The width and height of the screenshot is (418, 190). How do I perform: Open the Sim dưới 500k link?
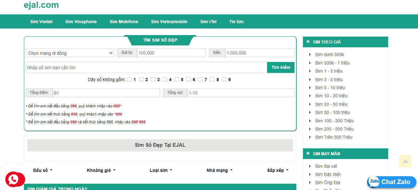(x=330, y=54)
